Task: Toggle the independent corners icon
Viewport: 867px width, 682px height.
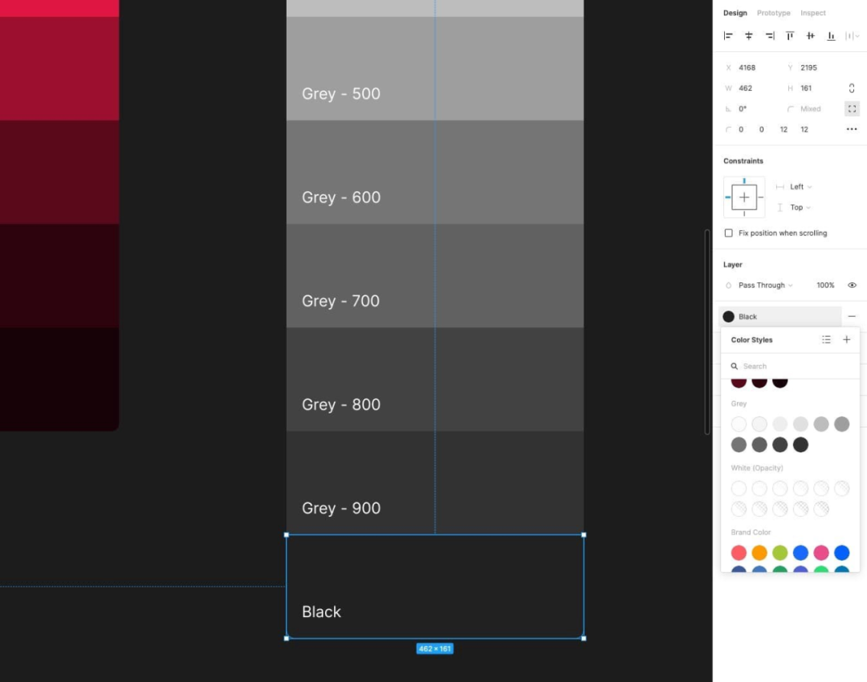Action: coord(852,109)
